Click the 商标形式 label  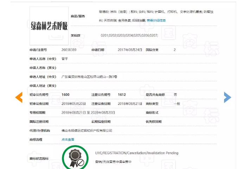[152, 113]
